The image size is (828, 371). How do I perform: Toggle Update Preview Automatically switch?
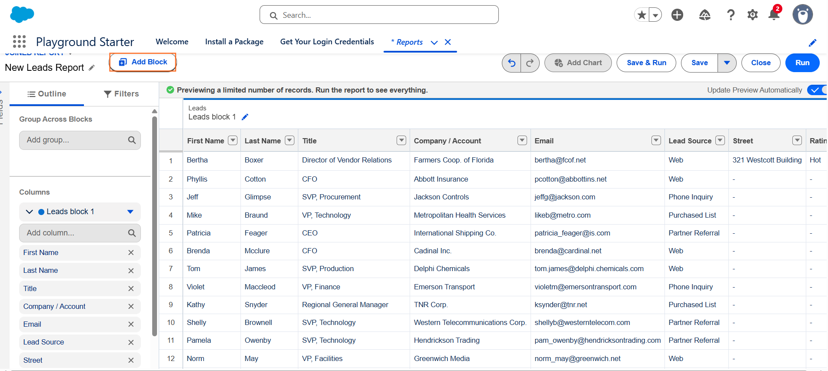click(x=817, y=90)
